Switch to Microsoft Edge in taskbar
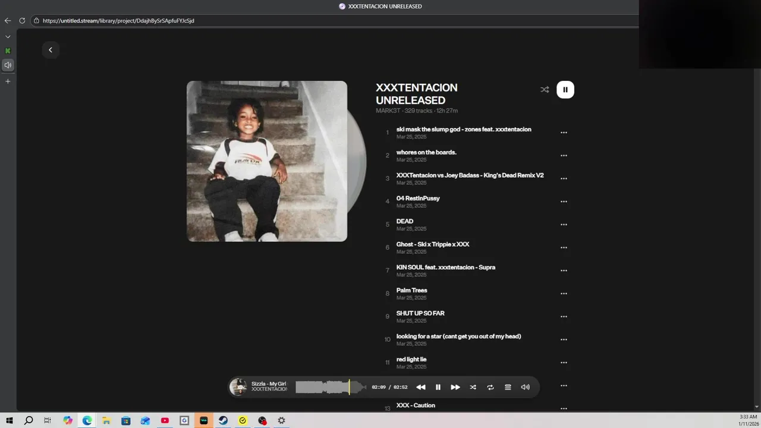761x428 pixels. pos(87,420)
